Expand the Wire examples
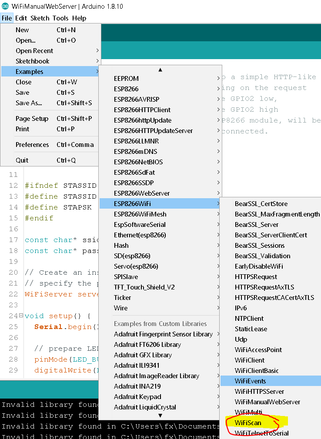This screenshot has height=439, width=321. [x=160, y=308]
